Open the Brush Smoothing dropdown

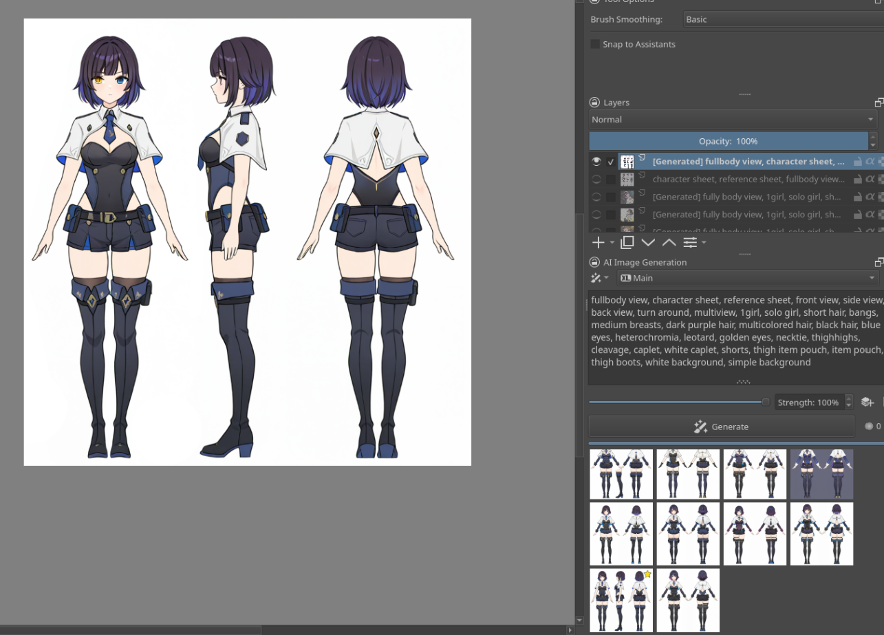coord(784,19)
